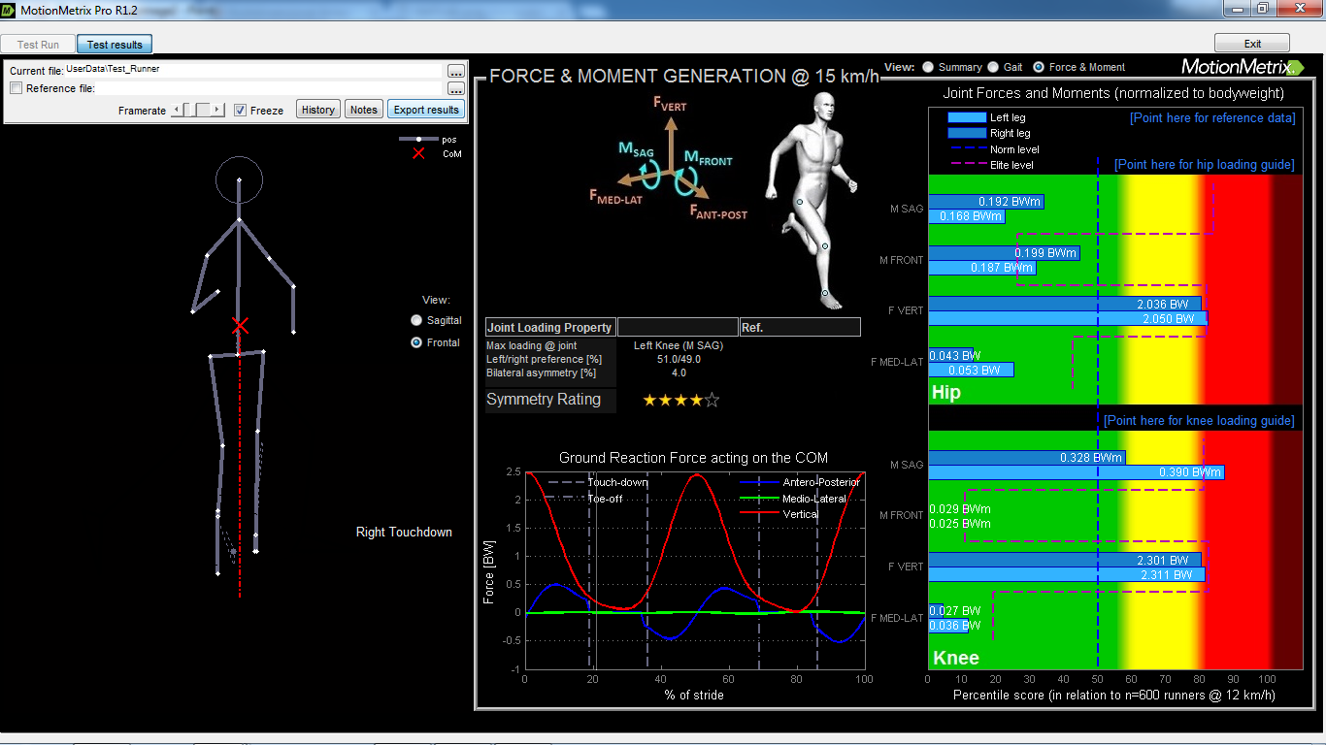The height and width of the screenshot is (745, 1326).
Task: Select the Test results tab
Action: [x=114, y=44]
